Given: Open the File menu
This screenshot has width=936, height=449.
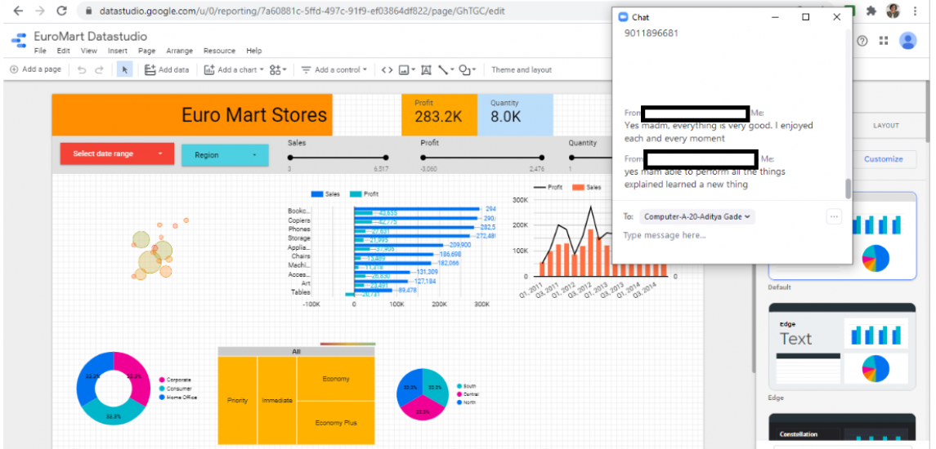Looking at the screenshot, I should coord(40,51).
